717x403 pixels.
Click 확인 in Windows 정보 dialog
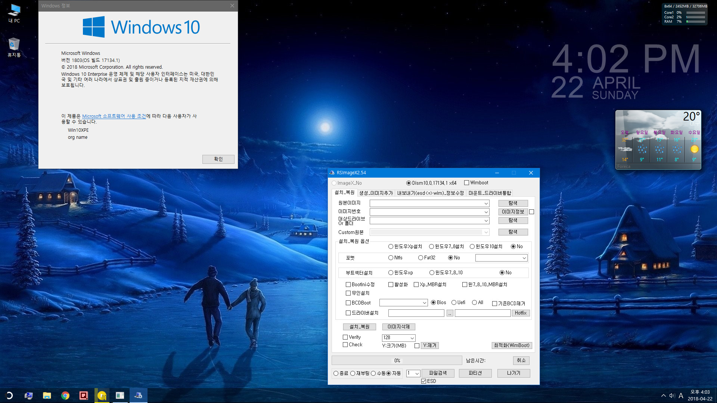(x=218, y=159)
